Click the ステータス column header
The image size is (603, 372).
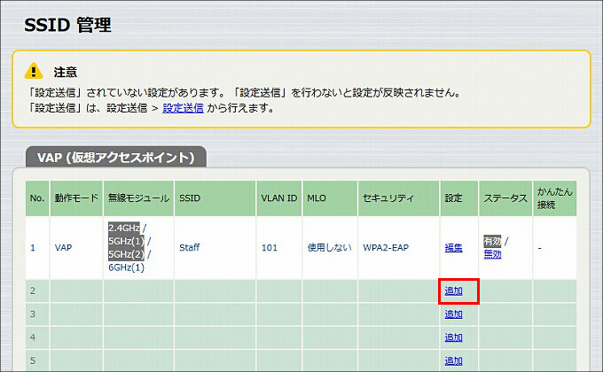click(505, 198)
